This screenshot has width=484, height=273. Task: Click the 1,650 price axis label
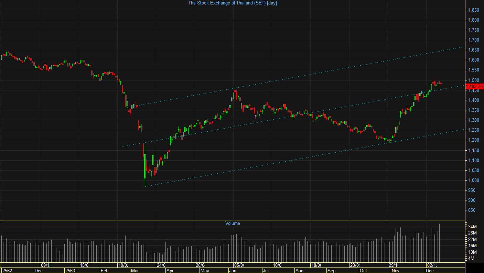pyautogui.click(x=474, y=50)
